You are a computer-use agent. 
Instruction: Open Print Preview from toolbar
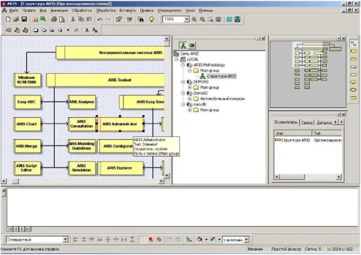click(x=62, y=20)
